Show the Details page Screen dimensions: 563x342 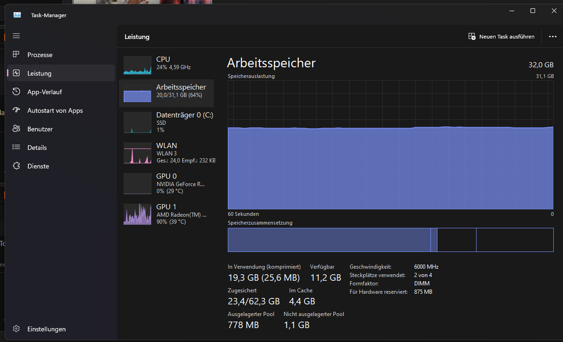tap(61, 147)
